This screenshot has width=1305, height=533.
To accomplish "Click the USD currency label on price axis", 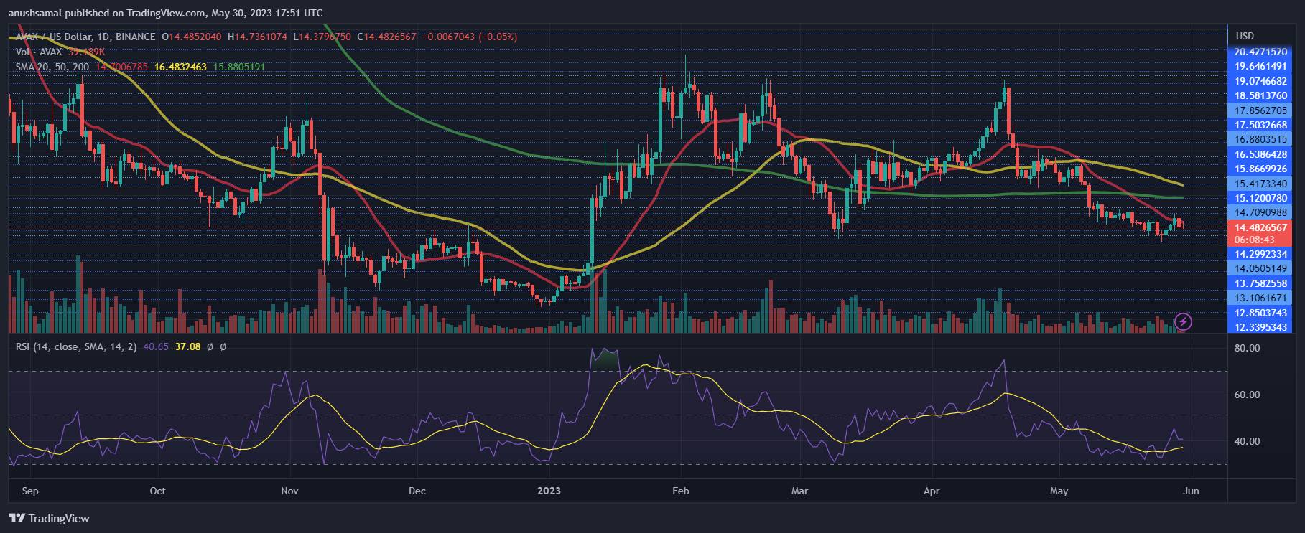I will click(x=1245, y=36).
